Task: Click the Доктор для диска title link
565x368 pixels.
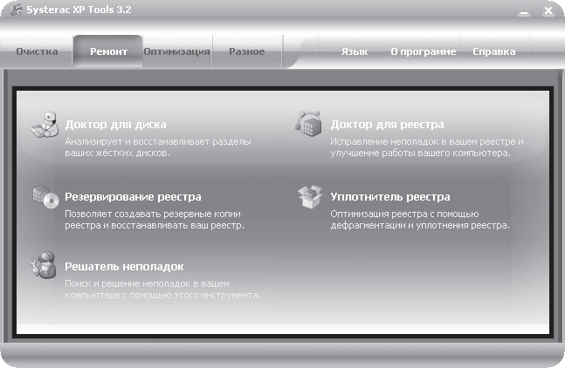Action: point(115,125)
